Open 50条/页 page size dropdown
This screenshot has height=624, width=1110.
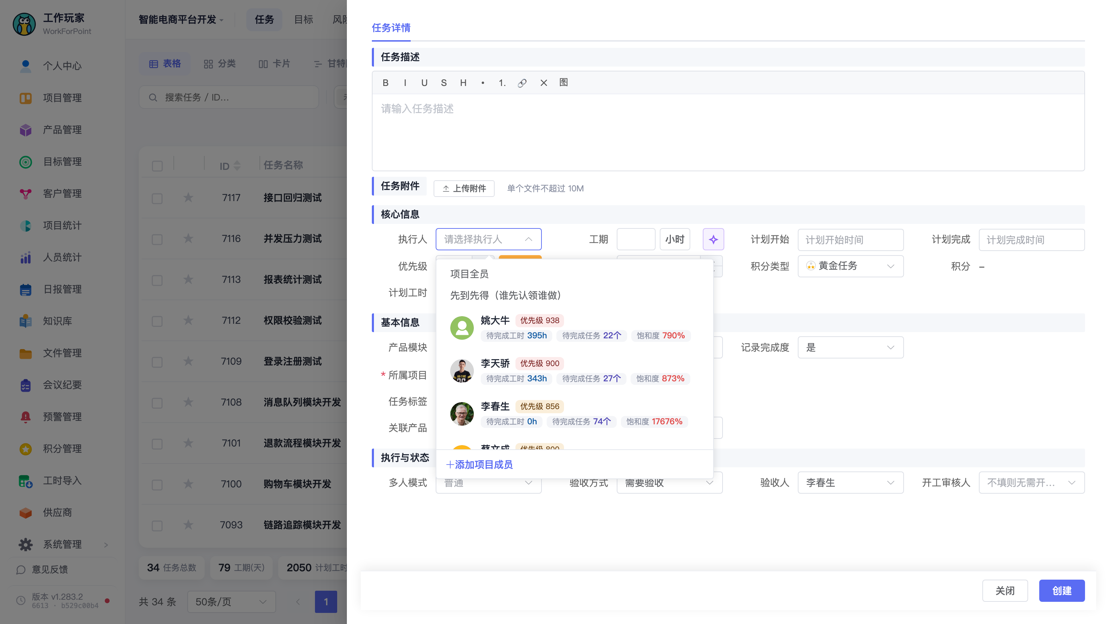pyautogui.click(x=231, y=602)
